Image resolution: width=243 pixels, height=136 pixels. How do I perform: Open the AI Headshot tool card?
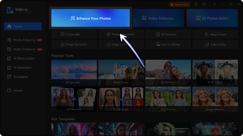click(x=74, y=99)
